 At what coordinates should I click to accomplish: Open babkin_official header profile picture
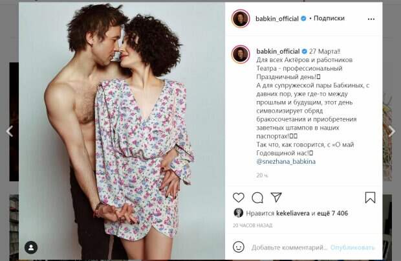pyautogui.click(x=241, y=18)
